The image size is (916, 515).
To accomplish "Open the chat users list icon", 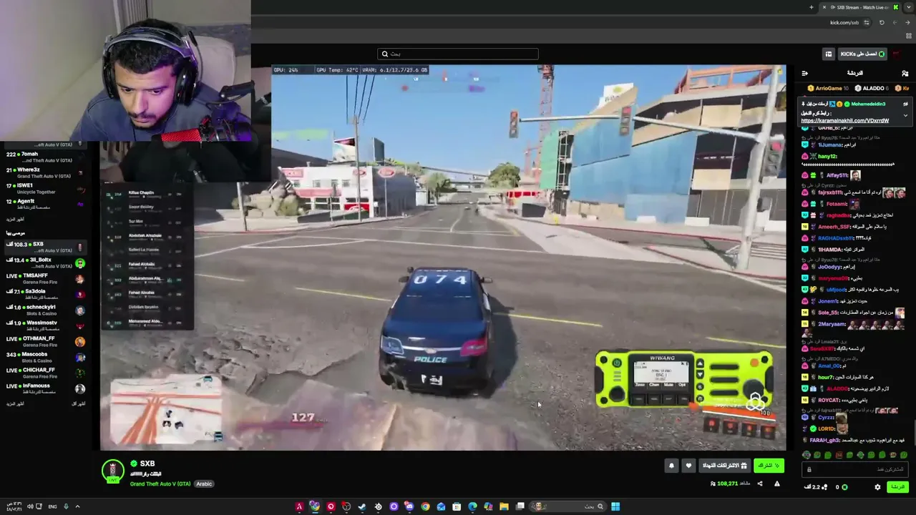I will [905, 73].
